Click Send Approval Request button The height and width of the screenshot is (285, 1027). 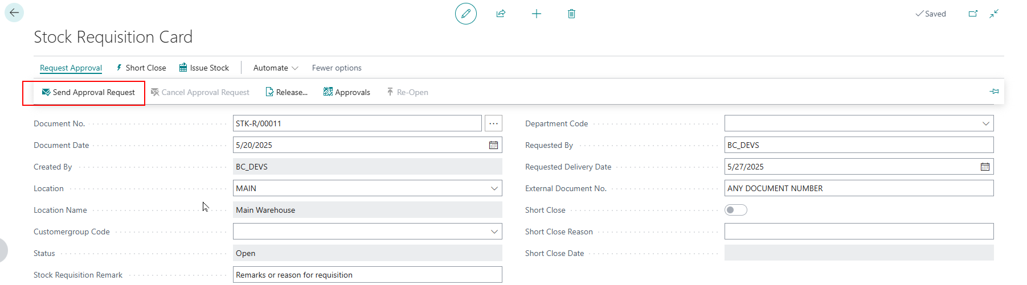pos(88,92)
